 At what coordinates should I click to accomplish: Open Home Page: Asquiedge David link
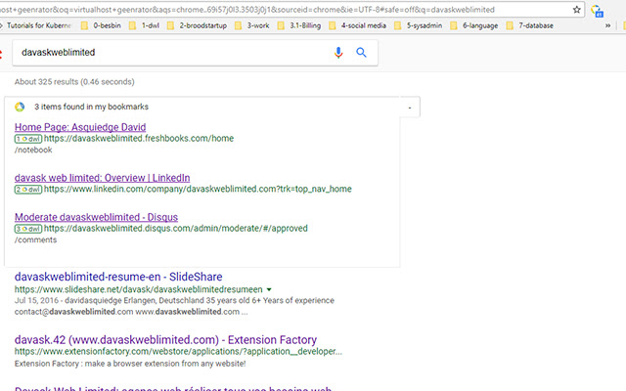(x=80, y=127)
